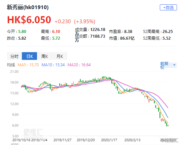181x145 pixels.
Task: Click the 2020/1/17 date on the chart axis
Action: click(109, 140)
